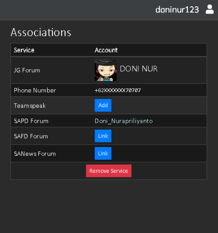Link the SANews Forum account

pyautogui.click(x=103, y=153)
